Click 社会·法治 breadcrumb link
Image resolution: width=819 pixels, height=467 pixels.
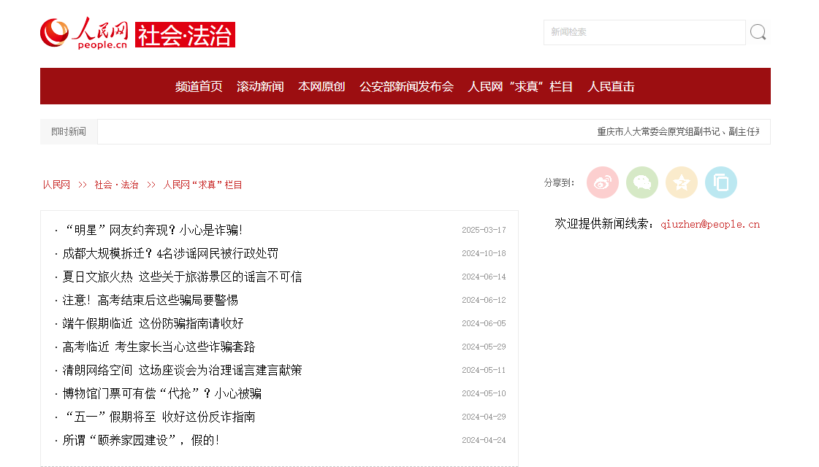[116, 185]
